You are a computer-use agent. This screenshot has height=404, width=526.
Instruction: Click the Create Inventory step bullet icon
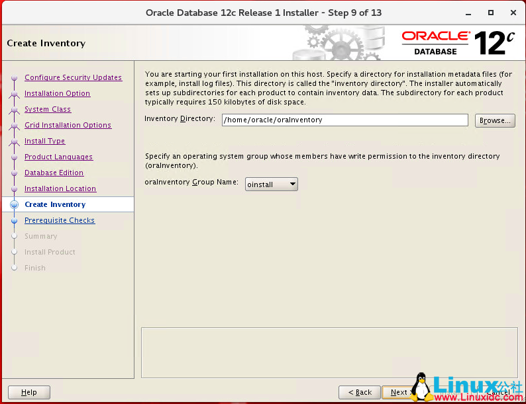click(x=14, y=204)
